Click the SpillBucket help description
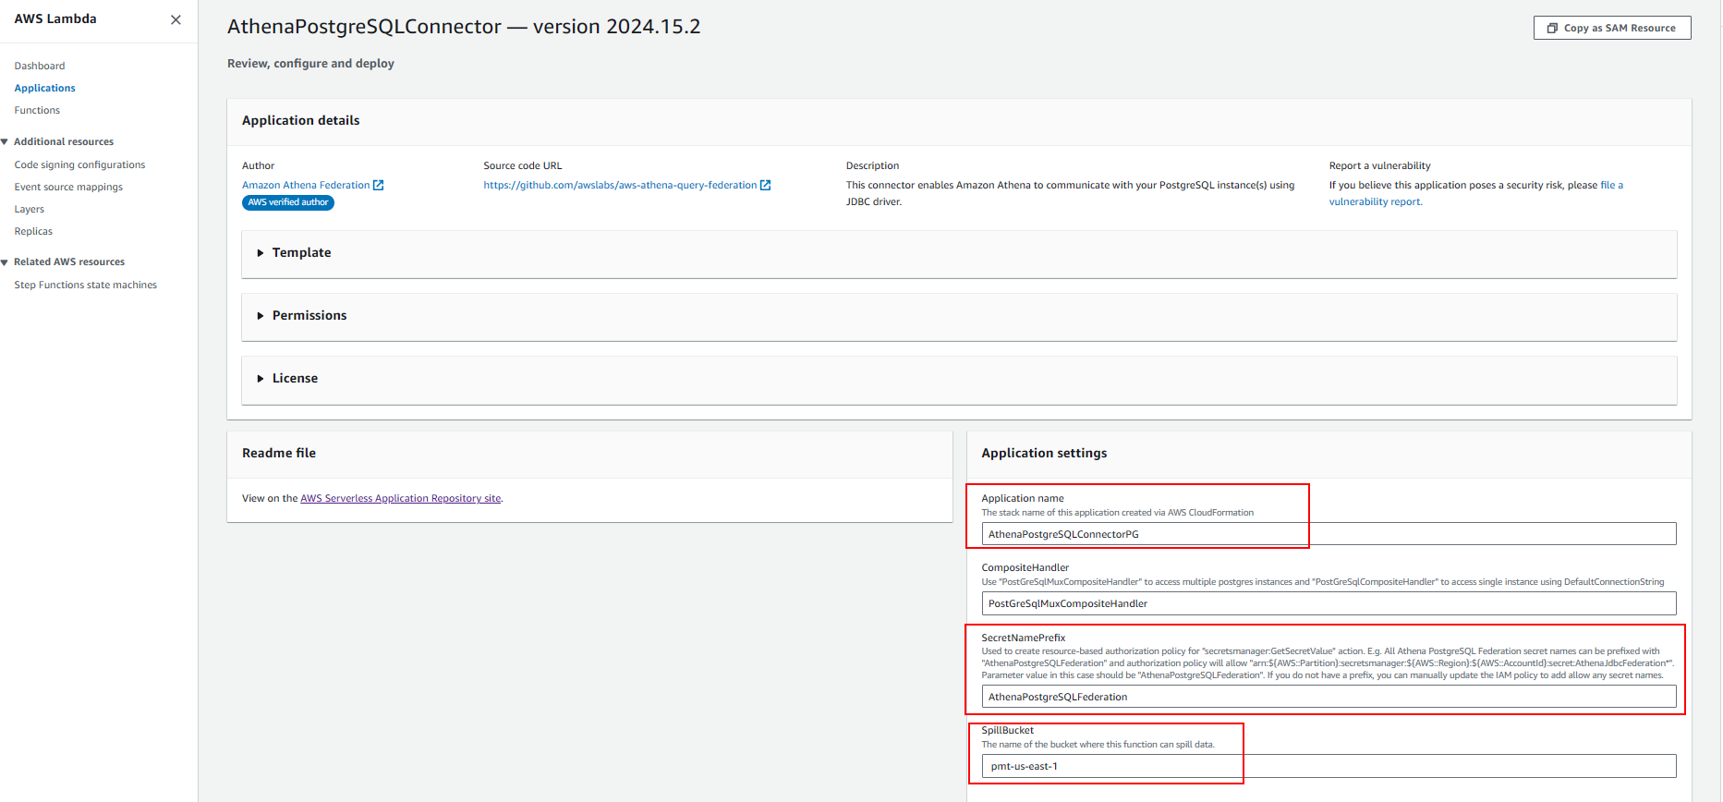The height and width of the screenshot is (802, 1723). [1098, 745]
